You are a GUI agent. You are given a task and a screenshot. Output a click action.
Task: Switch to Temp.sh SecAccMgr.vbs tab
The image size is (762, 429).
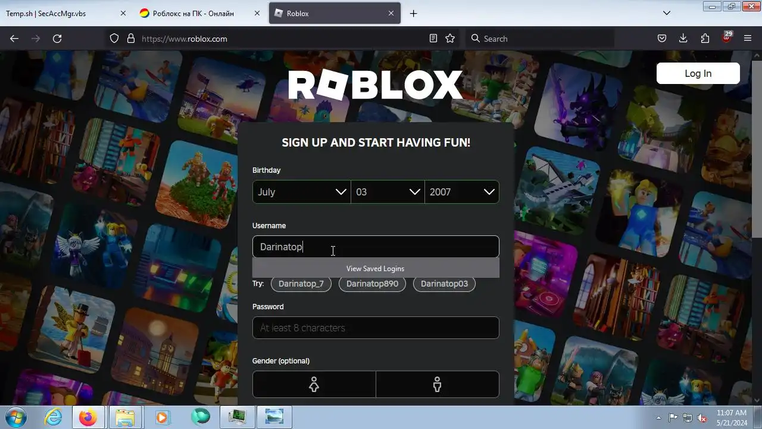click(60, 13)
